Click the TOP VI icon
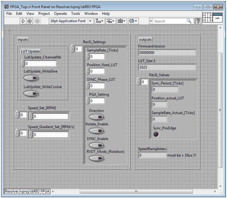The height and width of the screenshot is (198, 227). pyautogui.click(x=218, y=18)
